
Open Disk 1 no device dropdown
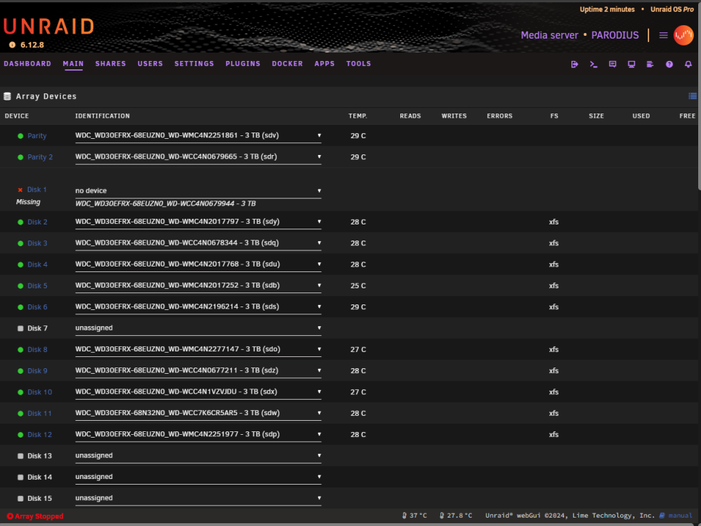(198, 191)
